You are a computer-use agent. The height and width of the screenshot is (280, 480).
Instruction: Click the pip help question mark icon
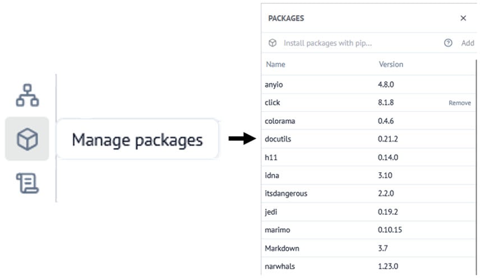pyautogui.click(x=448, y=43)
